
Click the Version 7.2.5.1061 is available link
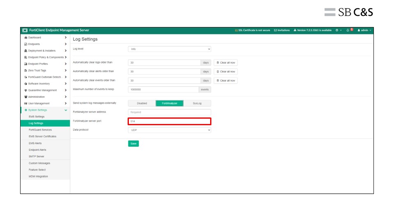314,30
